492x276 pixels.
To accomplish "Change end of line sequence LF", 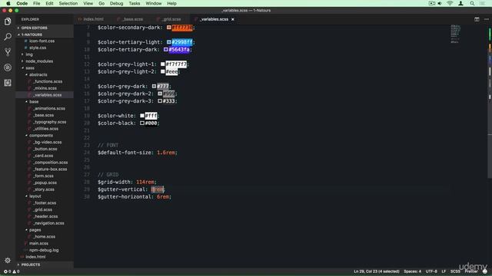I will (x=444, y=271).
